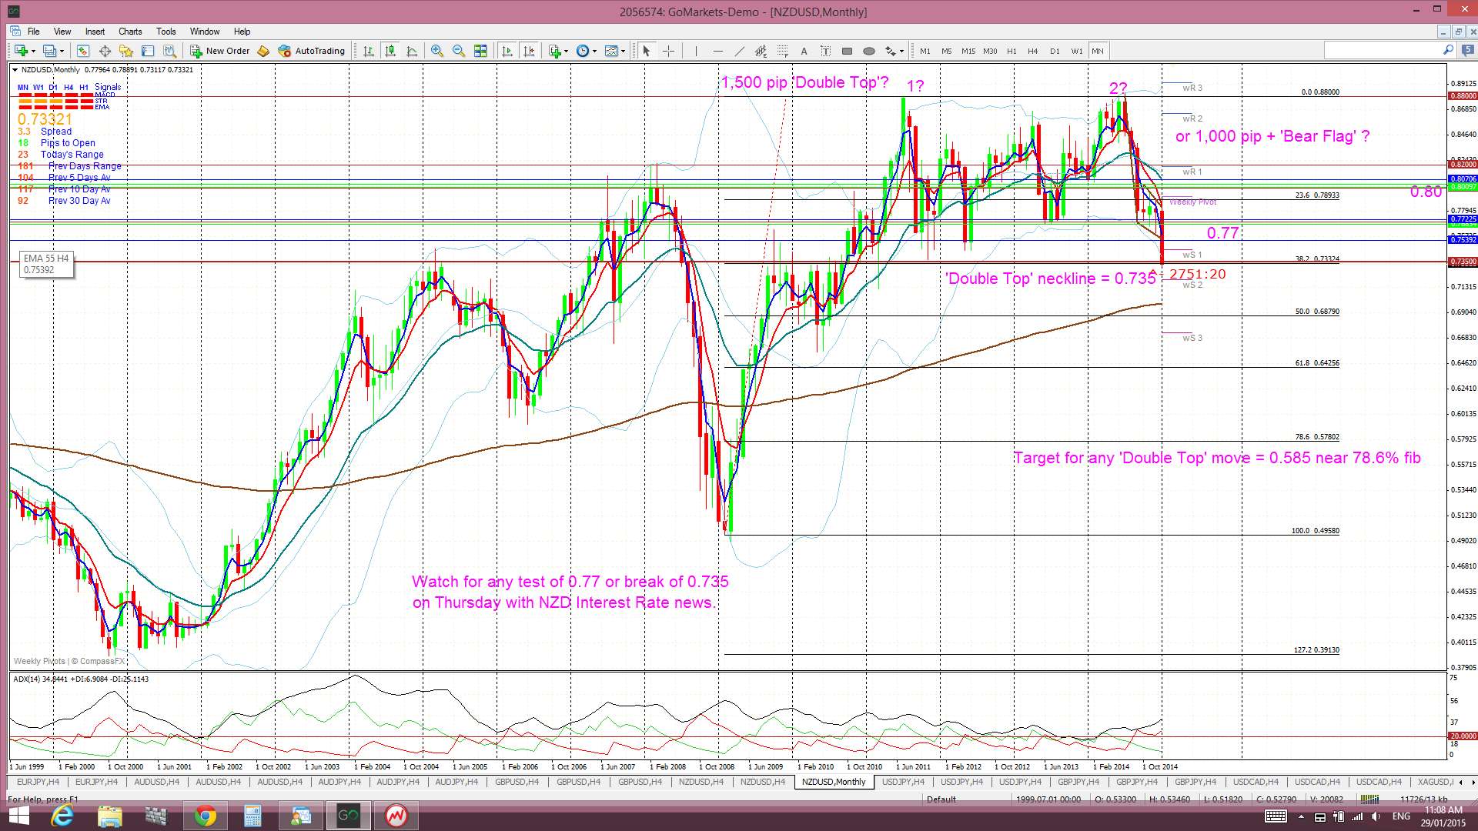Viewport: 1478px width, 831px height.
Task: Select the draw ellipse shape tool
Action: click(869, 51)
